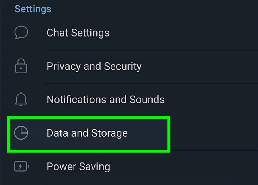The image size is (258, 185).
Task: Click the Notifications bell icon
Action: (x=21, y=99)
